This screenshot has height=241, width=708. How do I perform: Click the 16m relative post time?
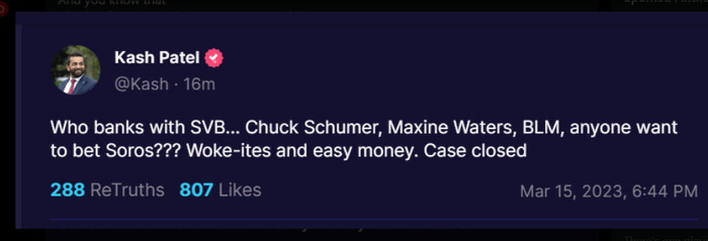point(199,84)
